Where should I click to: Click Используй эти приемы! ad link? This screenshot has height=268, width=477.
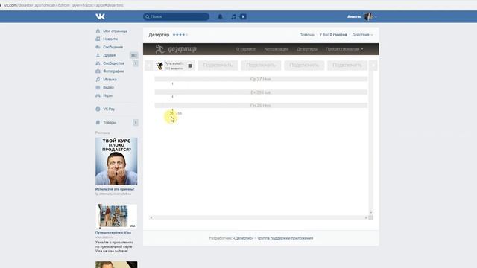click(115, 189)
